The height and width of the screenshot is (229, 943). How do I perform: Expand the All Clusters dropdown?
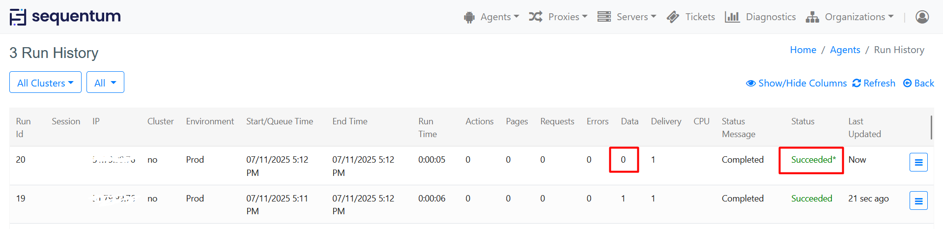click(x=45, y=83)
